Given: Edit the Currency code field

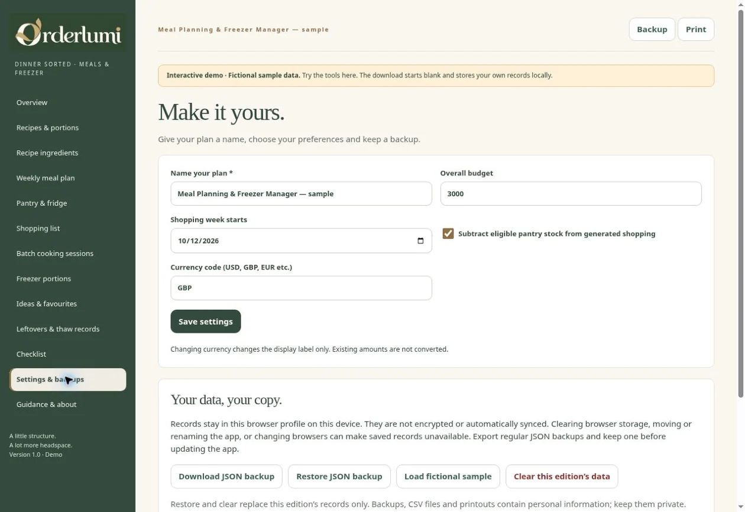Looking at the screenshot, I should (x=301, y=288).
